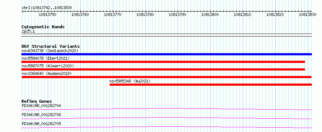Click the red nsv5584078 variant bar
The height and width of the screenshot is (132, 322).
163,62
